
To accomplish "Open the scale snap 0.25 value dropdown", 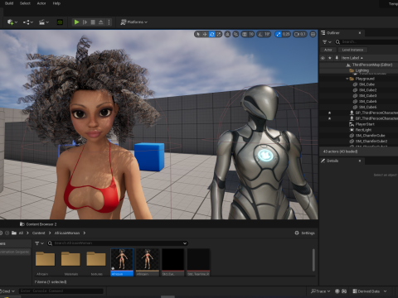I will click(x=286, y=34).
